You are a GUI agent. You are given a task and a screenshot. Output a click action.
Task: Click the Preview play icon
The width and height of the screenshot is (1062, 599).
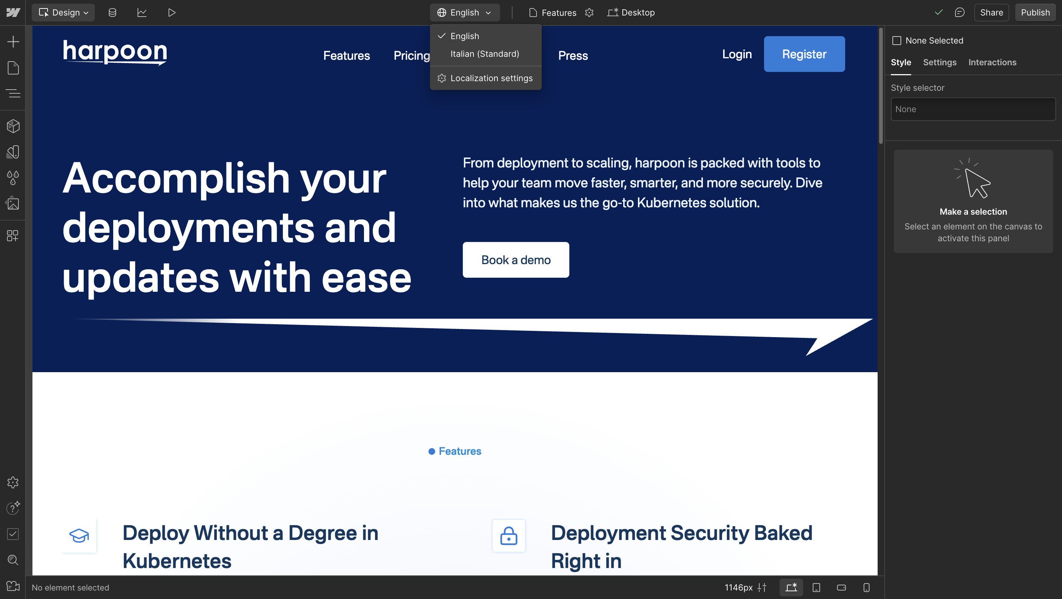[172, 13]
